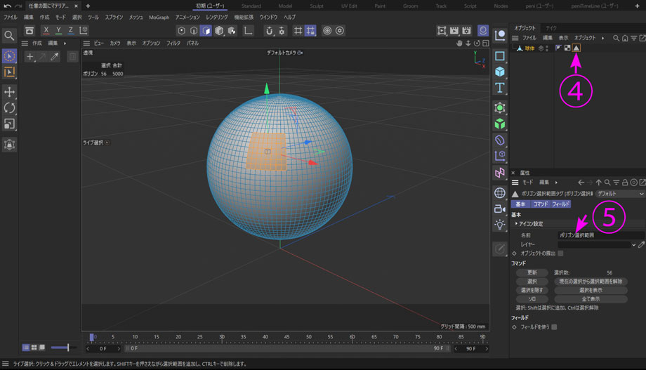646x370 pixels.
Task: Select the Move tool in left toolbar
Action: [10, 92]
